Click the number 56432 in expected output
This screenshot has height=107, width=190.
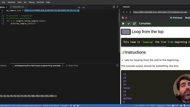127,88
